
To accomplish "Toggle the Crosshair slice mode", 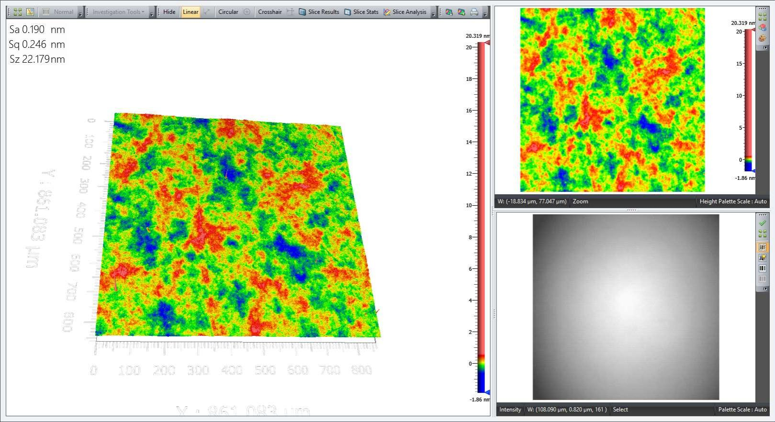I will 270,12.
